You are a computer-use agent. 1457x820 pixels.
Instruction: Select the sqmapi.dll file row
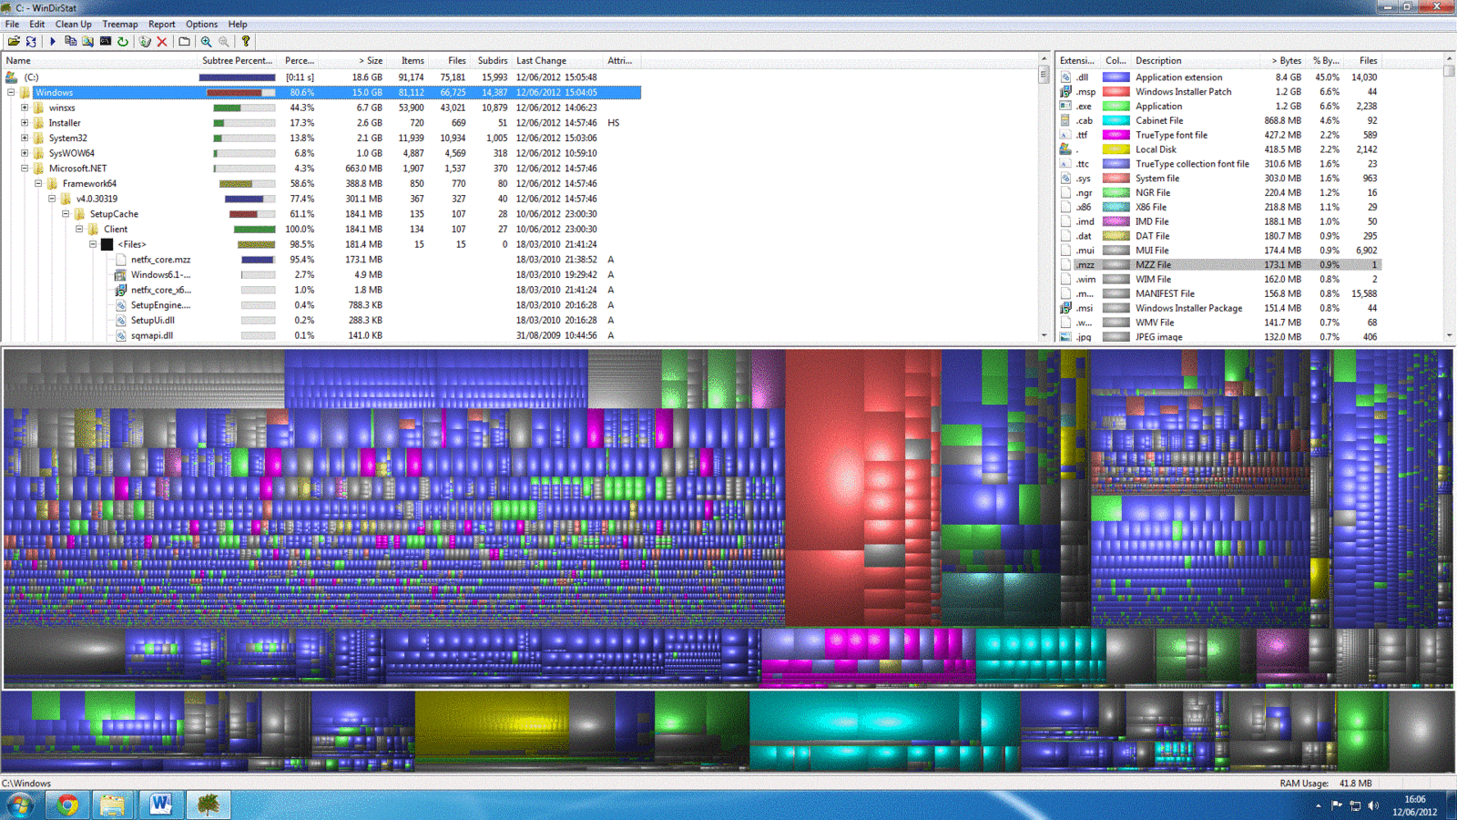[x=321, y=335]
